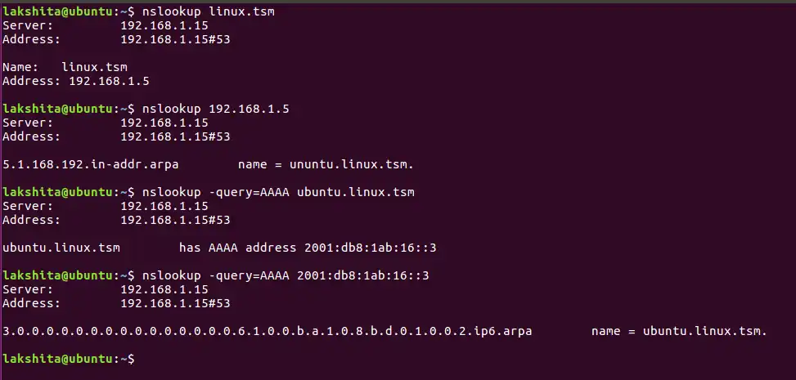Click the final 'name = ubuntu.linux.tsm.' text
This screenshot has height=380, width=796.
pyautogui.click(x=679, y=331)
